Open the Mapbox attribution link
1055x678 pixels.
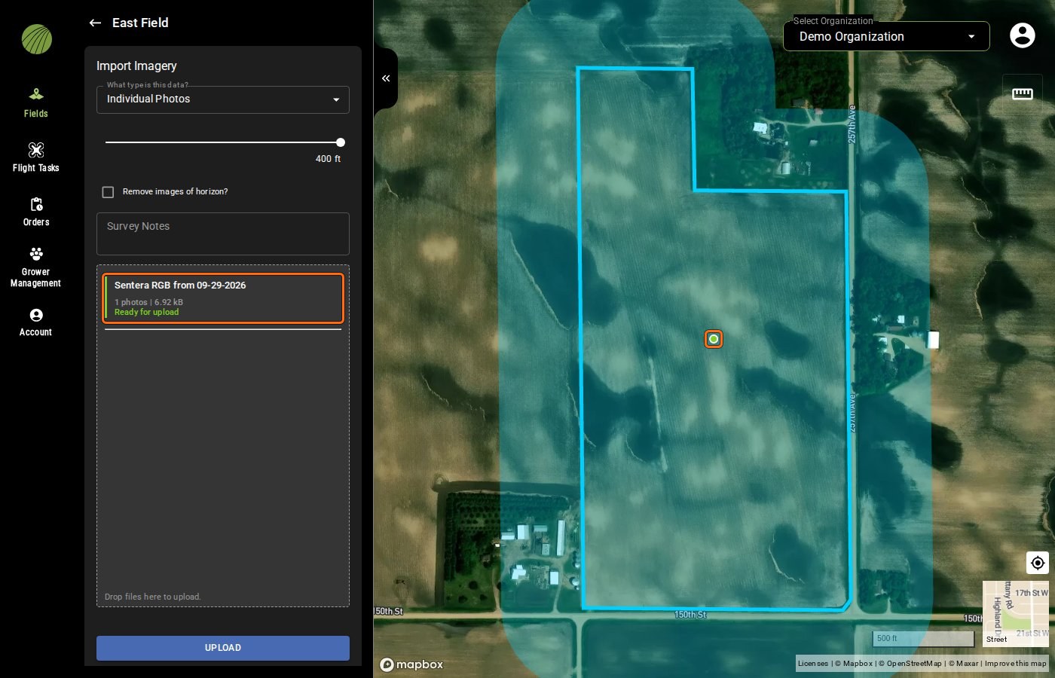click(854, 664)
